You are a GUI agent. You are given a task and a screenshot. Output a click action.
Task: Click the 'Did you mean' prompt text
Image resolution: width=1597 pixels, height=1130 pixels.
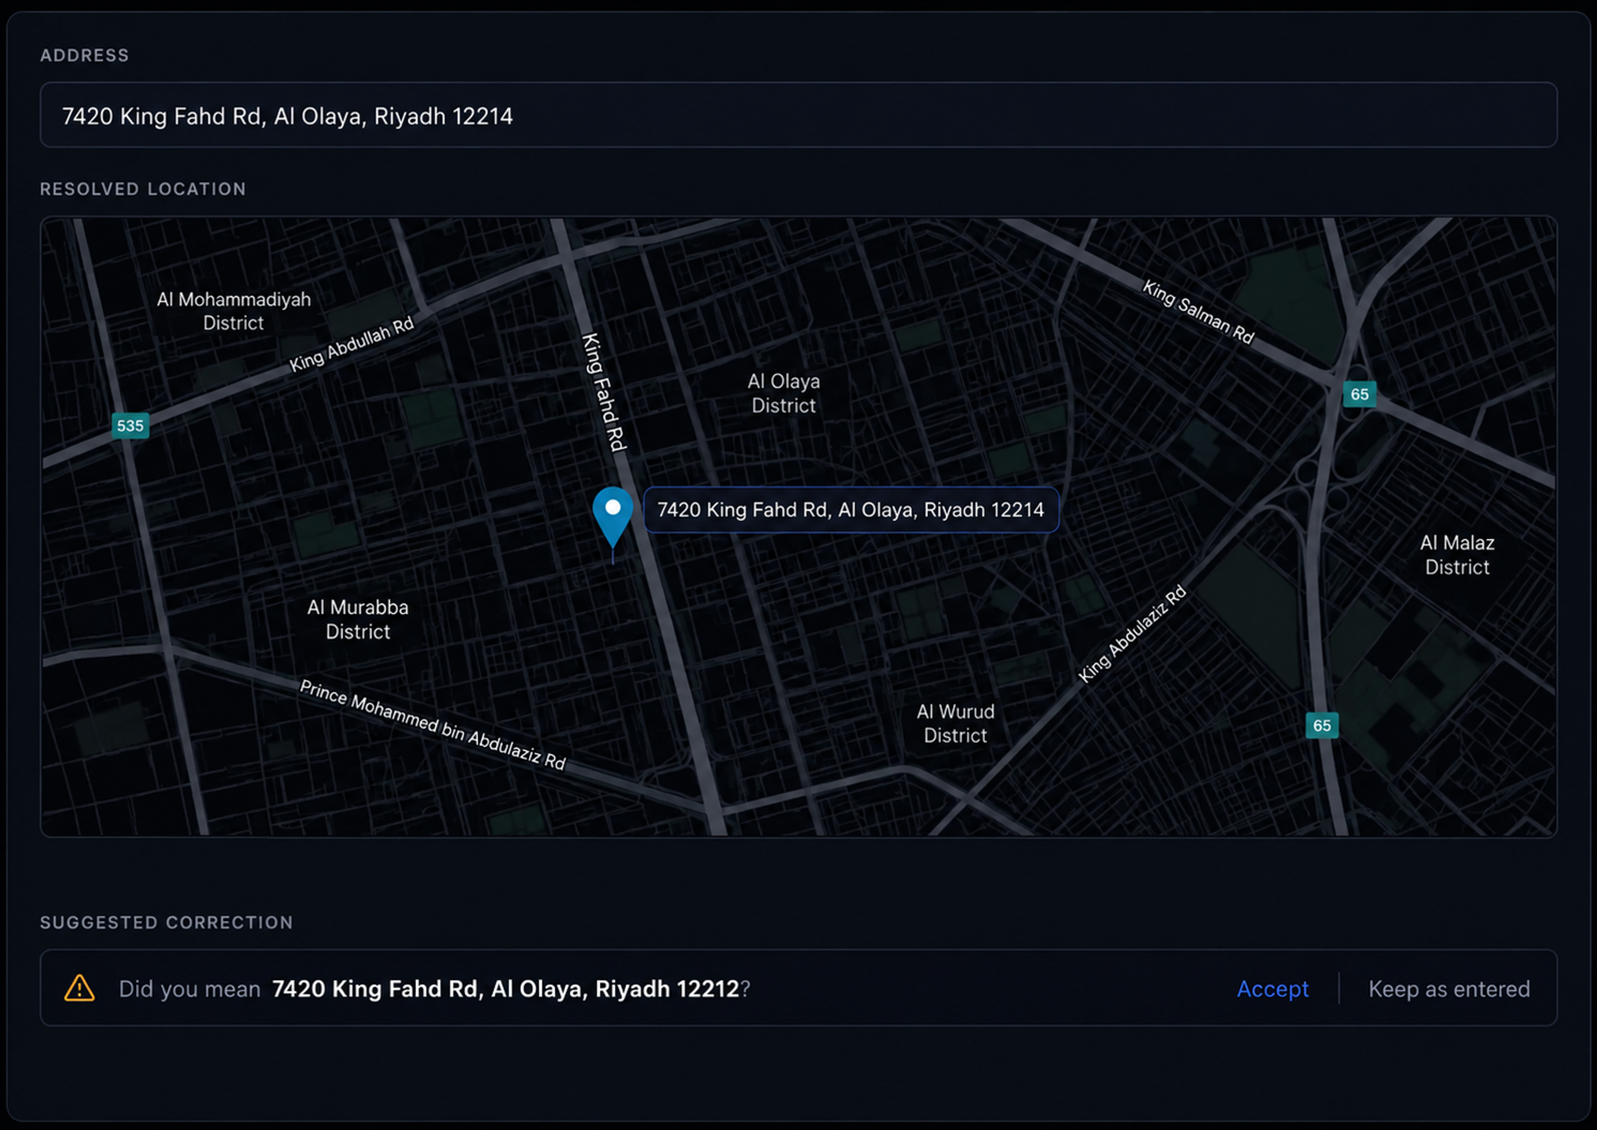[x=189, y=989]
